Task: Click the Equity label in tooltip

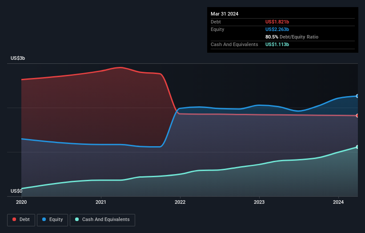Action: (217, 29)
